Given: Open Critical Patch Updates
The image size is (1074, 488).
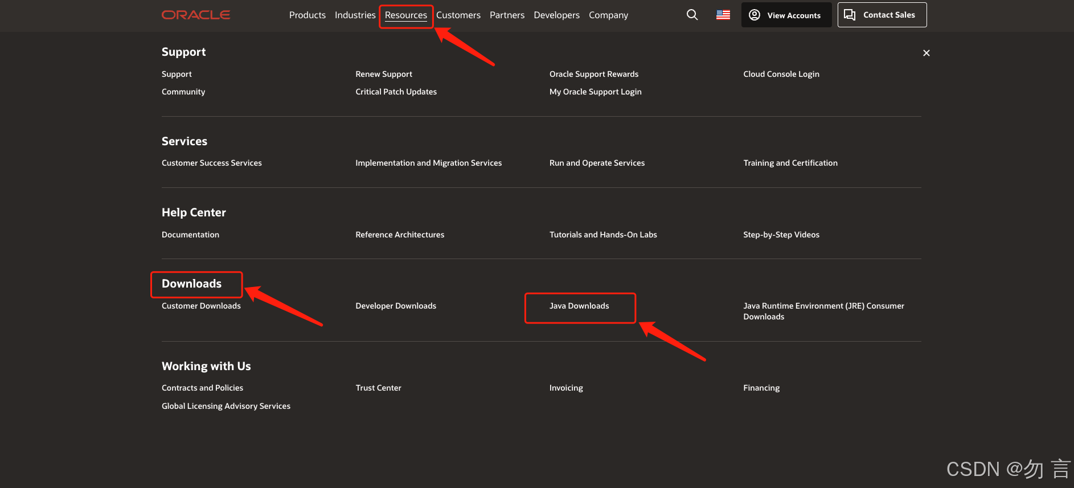Looking at the screenshot, I should (x=396, y=92).
